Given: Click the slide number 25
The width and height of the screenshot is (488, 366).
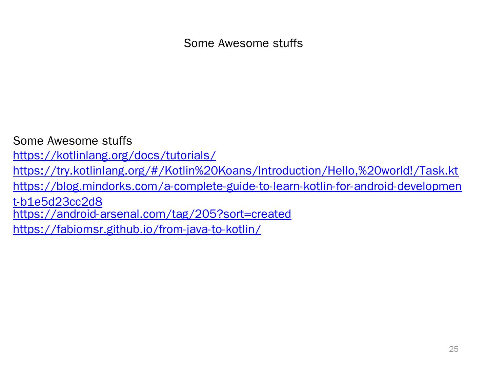Looking at the screenshot, I should pos(453,349).
